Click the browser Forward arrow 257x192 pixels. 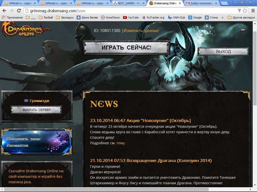pos(12,11)
